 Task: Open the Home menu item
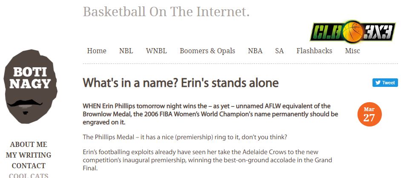point(97,51)
